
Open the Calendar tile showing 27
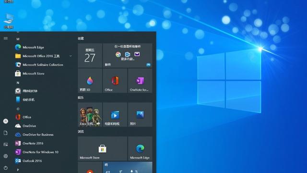click(90, 56)
